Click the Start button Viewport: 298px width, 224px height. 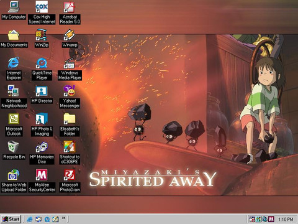pos(11,219)
